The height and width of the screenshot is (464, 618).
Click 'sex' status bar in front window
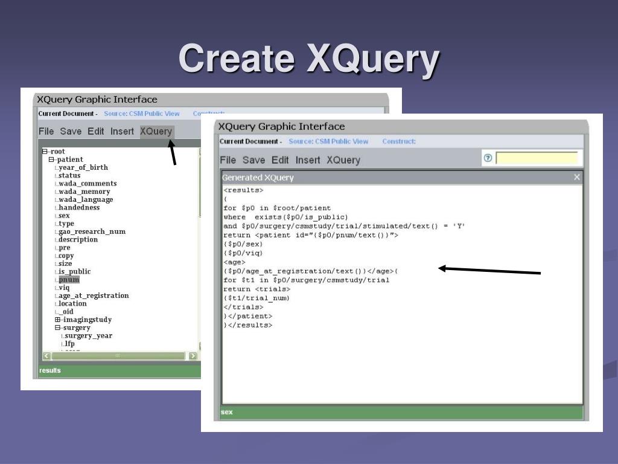tap(401, 412)
